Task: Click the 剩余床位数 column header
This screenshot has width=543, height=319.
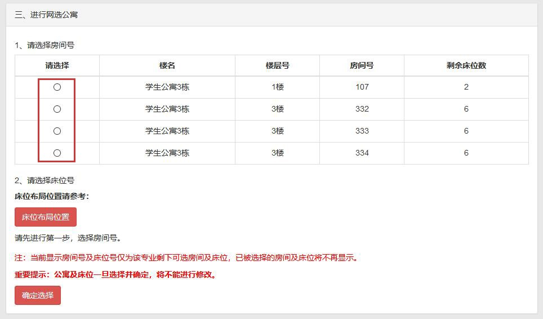Action: [466, 65]
